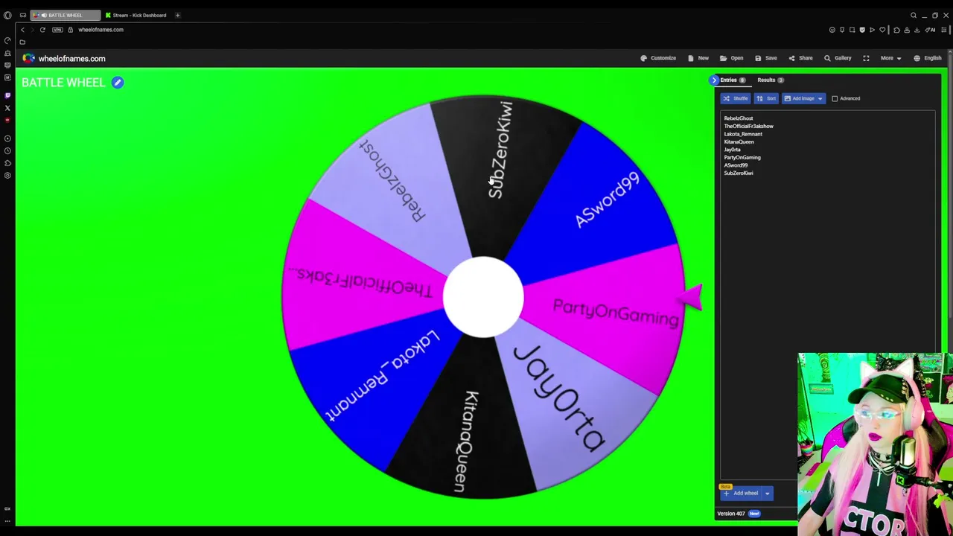Select the PartyOnGaming entry line
The width and height of the screenshot is (953, 536).
click(x=742, y=157)
